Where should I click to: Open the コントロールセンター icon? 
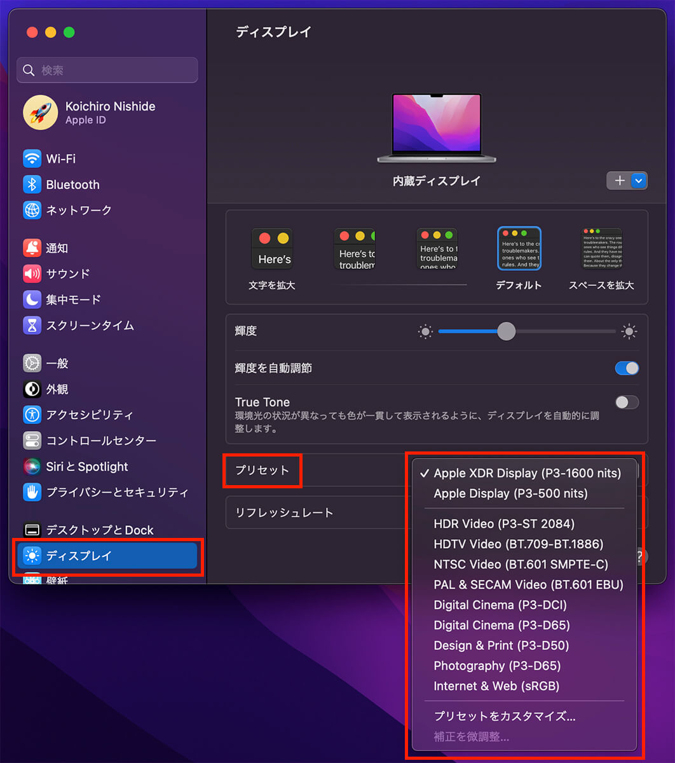(32, 441)
